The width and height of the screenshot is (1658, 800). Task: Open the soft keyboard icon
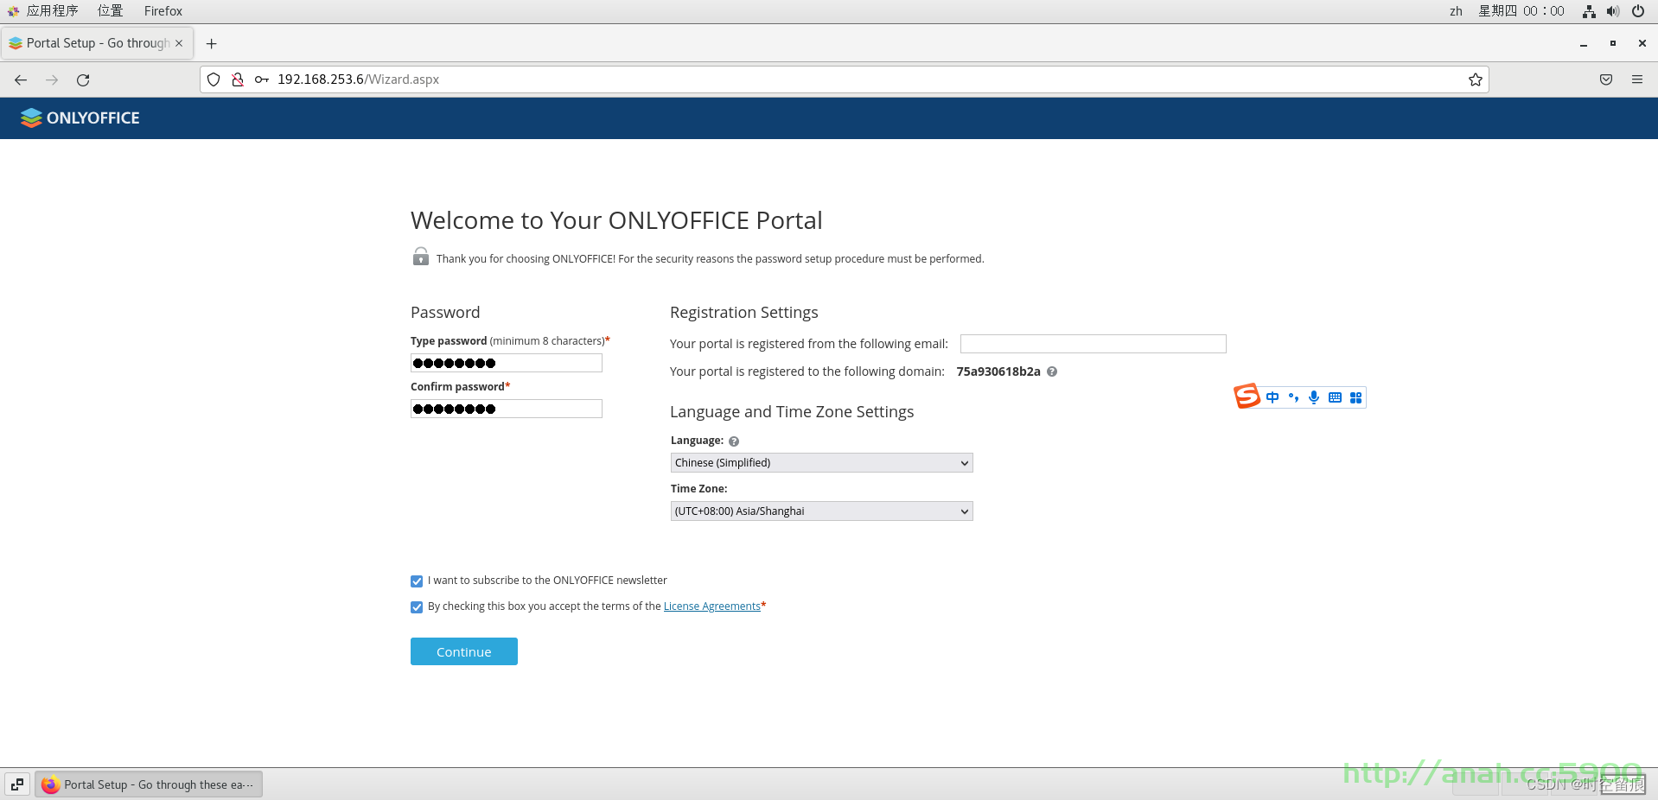1335,397
